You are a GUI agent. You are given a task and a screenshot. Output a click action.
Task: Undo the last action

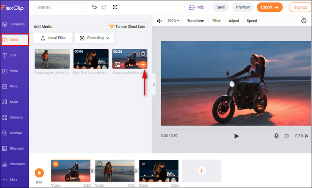94,7
